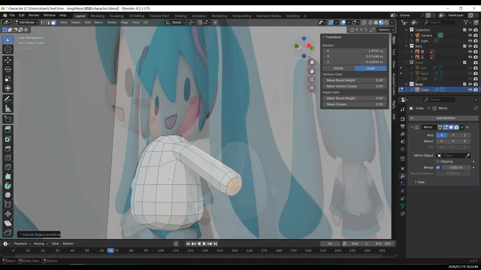
Task: Switch transform median to Global
Action: click(338, 68)
